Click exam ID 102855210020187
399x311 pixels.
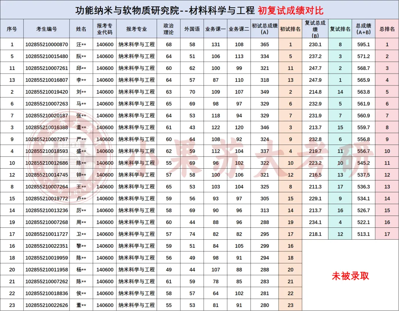pyautogui.click(x=47, y=115)
